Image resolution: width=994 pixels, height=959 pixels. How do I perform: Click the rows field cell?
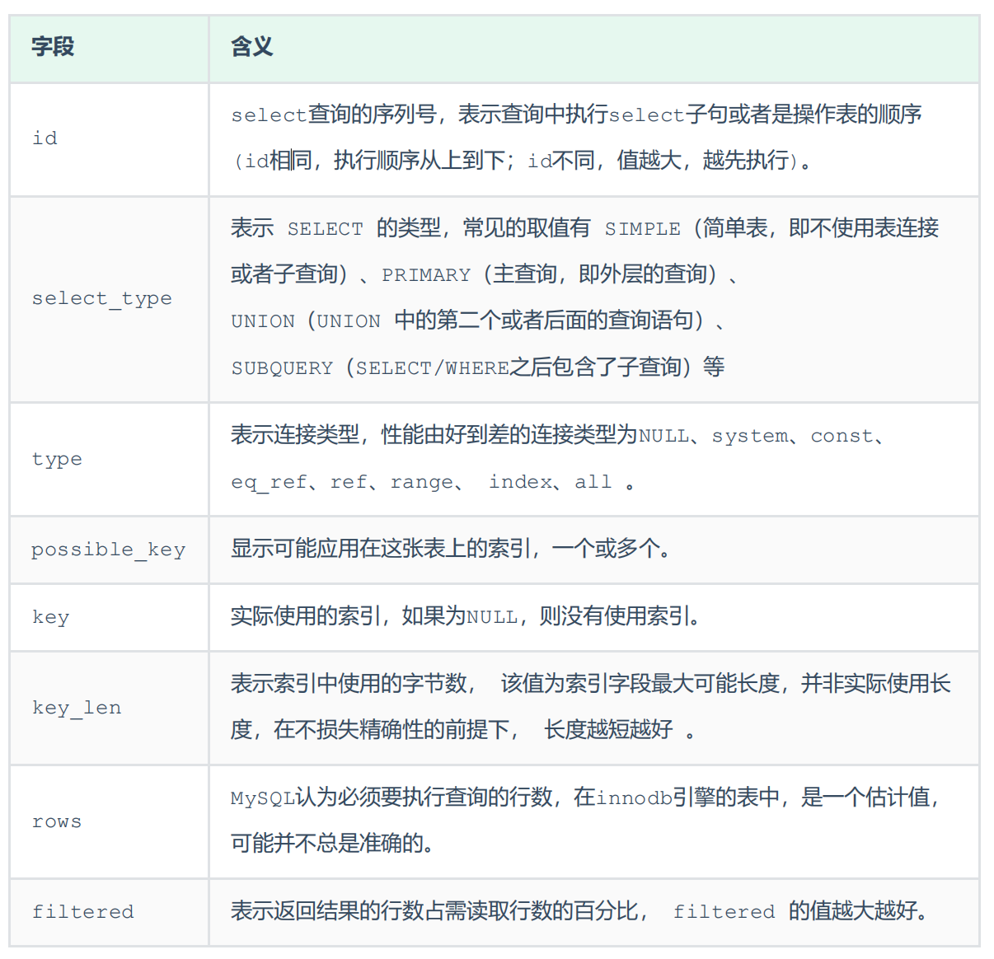[109, 821]
